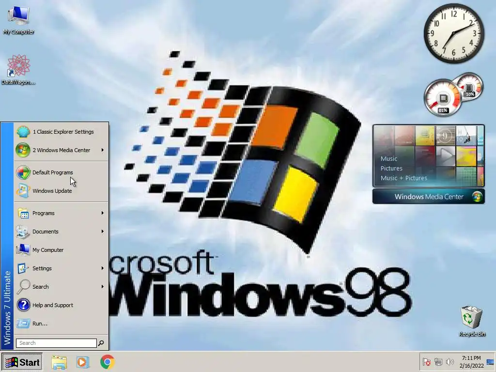Click the Run icon in Start menu
Viewport: 496px width, 372px height.
point(23,324)
